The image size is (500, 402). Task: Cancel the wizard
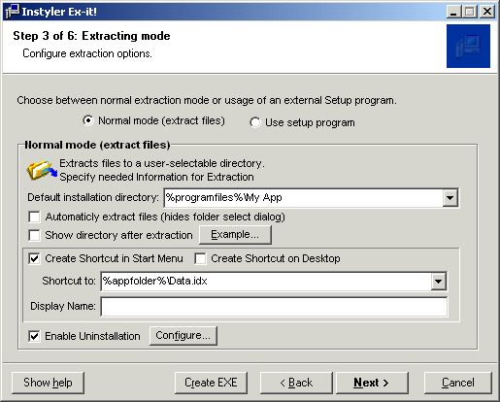[458, 383]
